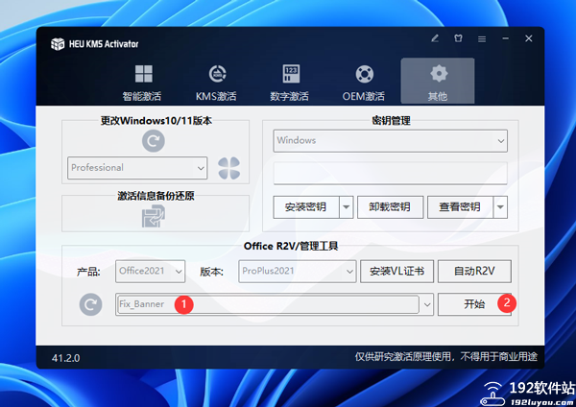
Task: Open the Windows dropdown in 密钥管理
Action: point(500,141)
